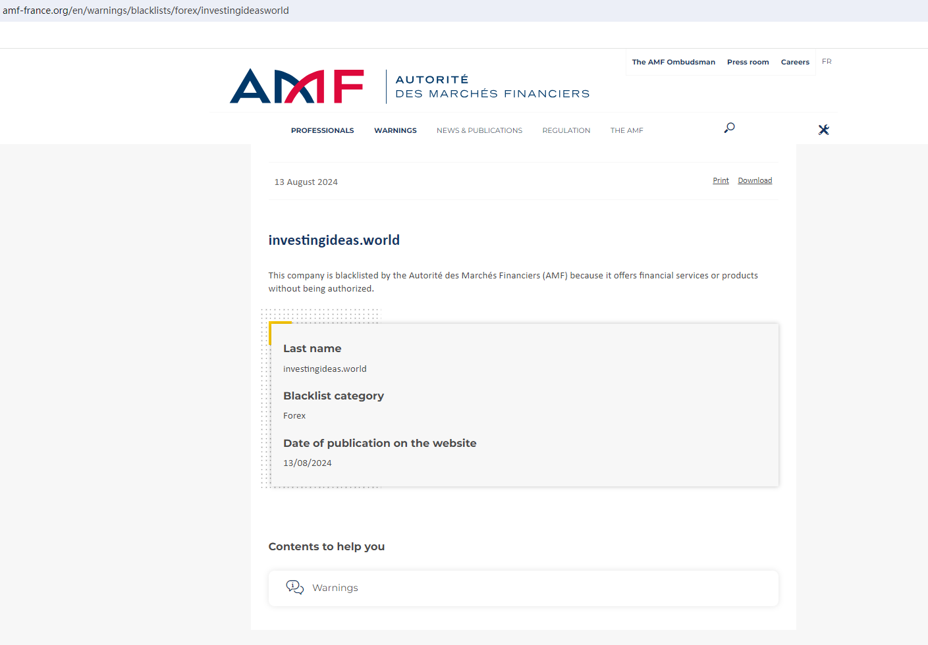Click the browser address bar URL
928x645 pixels.
point(146,11)
